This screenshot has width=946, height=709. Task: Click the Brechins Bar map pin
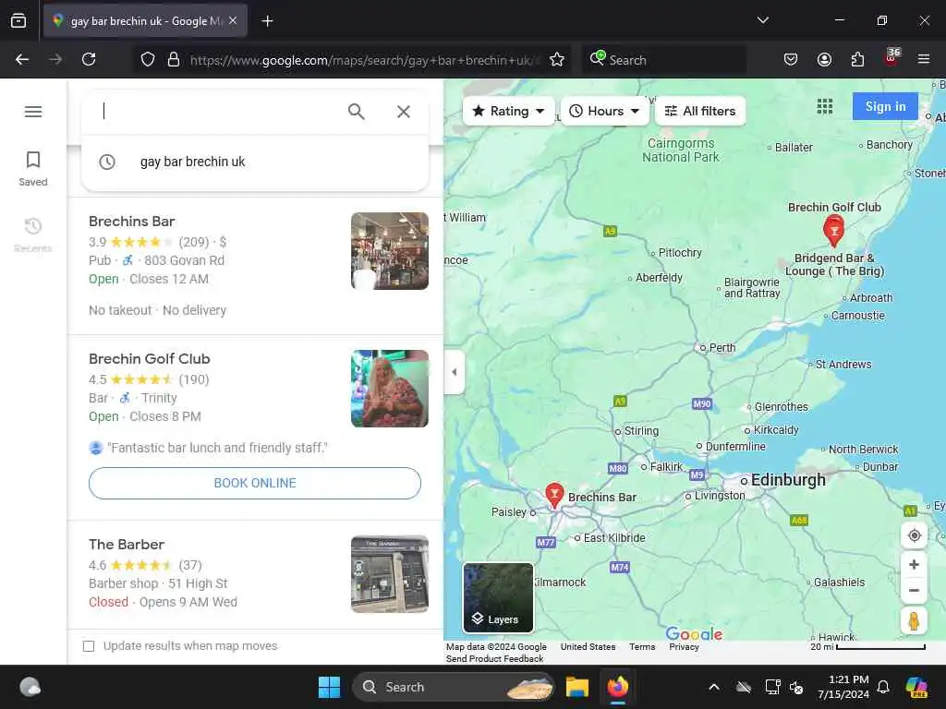pyautogui.click(x=554, y=496)
